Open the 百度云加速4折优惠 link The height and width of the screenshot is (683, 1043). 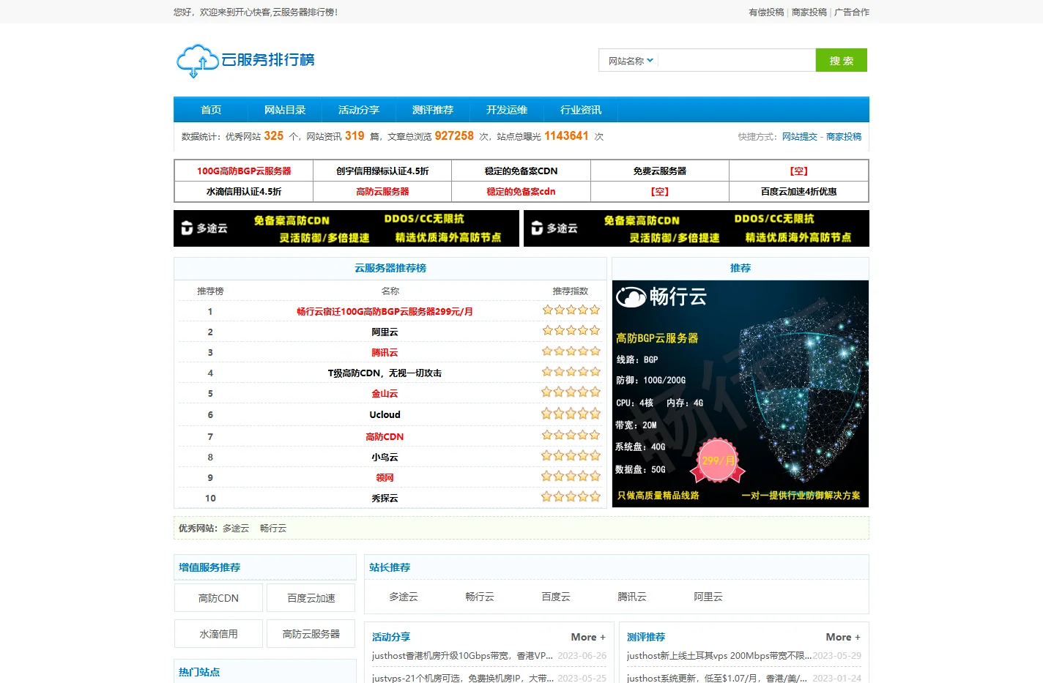click(798, 191)
